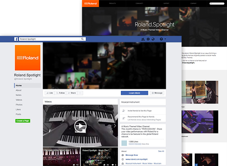This screenshot has width=227, height=166.
Task: Open notifications globe icon
Action: pos(153,39)
